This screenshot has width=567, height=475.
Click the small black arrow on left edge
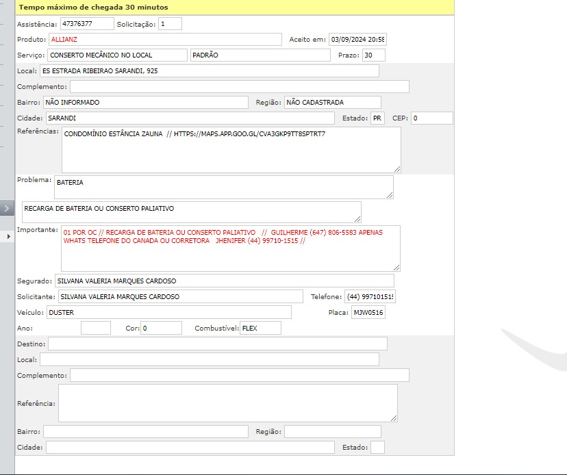click(8, 236)
